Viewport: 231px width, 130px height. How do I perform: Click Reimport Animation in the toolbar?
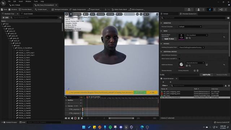tap(60, 9)
